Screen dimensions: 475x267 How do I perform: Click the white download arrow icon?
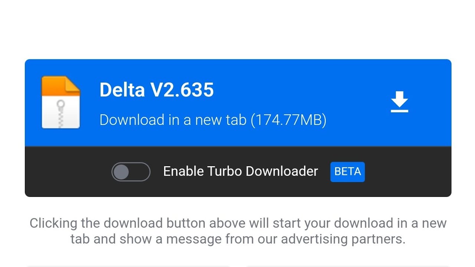click(x=399, y=102)
